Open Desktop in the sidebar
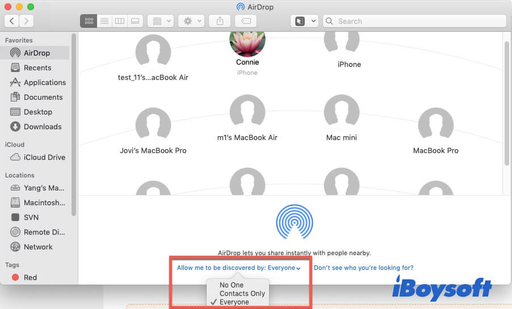This screenshot has height=309, width=512. [x=35, y=112]
